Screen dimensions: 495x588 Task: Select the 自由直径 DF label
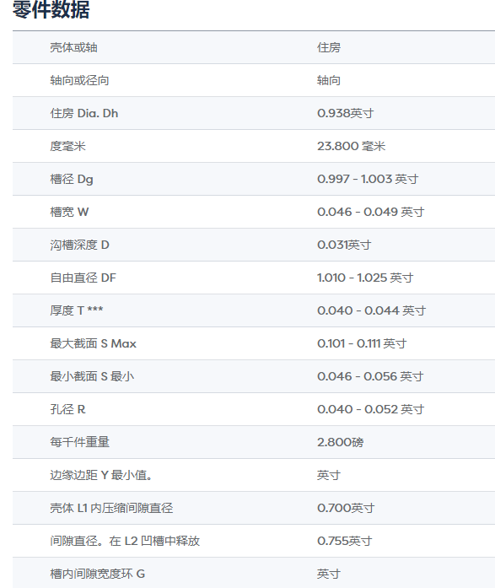83,278
